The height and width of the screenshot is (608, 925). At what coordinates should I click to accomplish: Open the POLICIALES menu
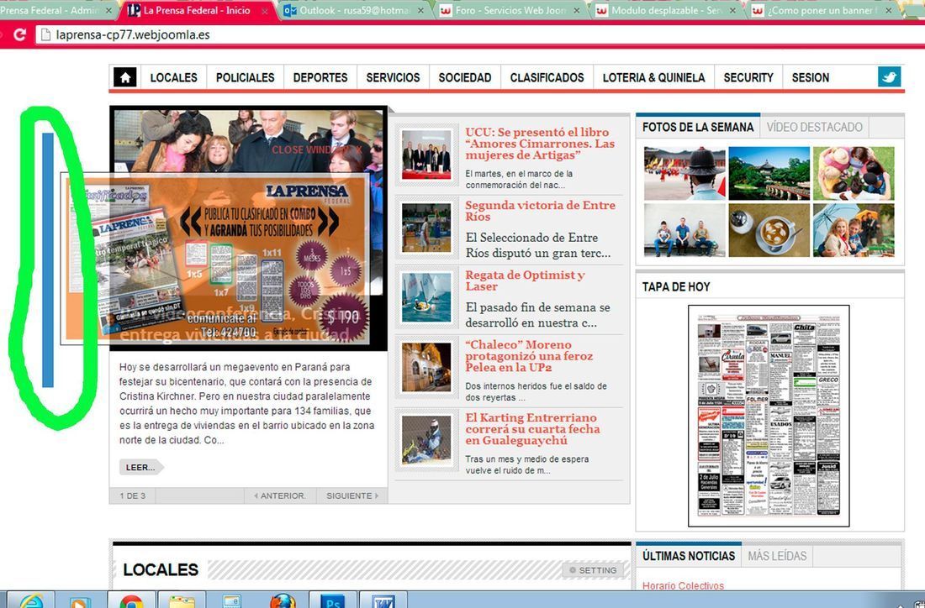pos(245,78)
